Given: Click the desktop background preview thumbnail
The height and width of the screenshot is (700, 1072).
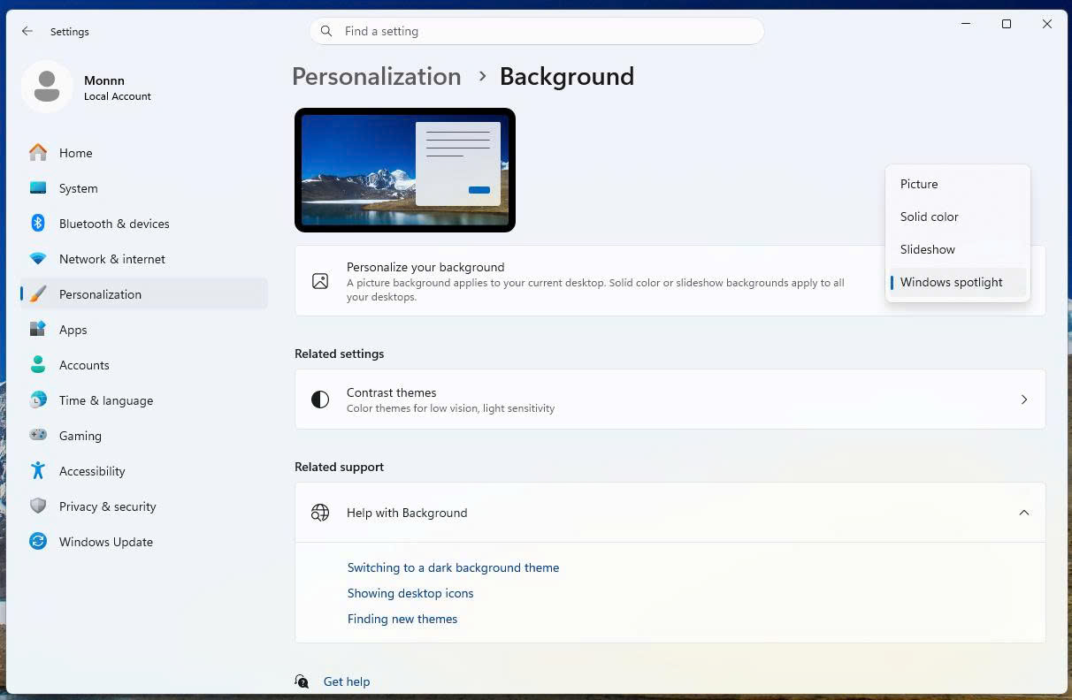Looking at the screenshot, I should point(405,170).
